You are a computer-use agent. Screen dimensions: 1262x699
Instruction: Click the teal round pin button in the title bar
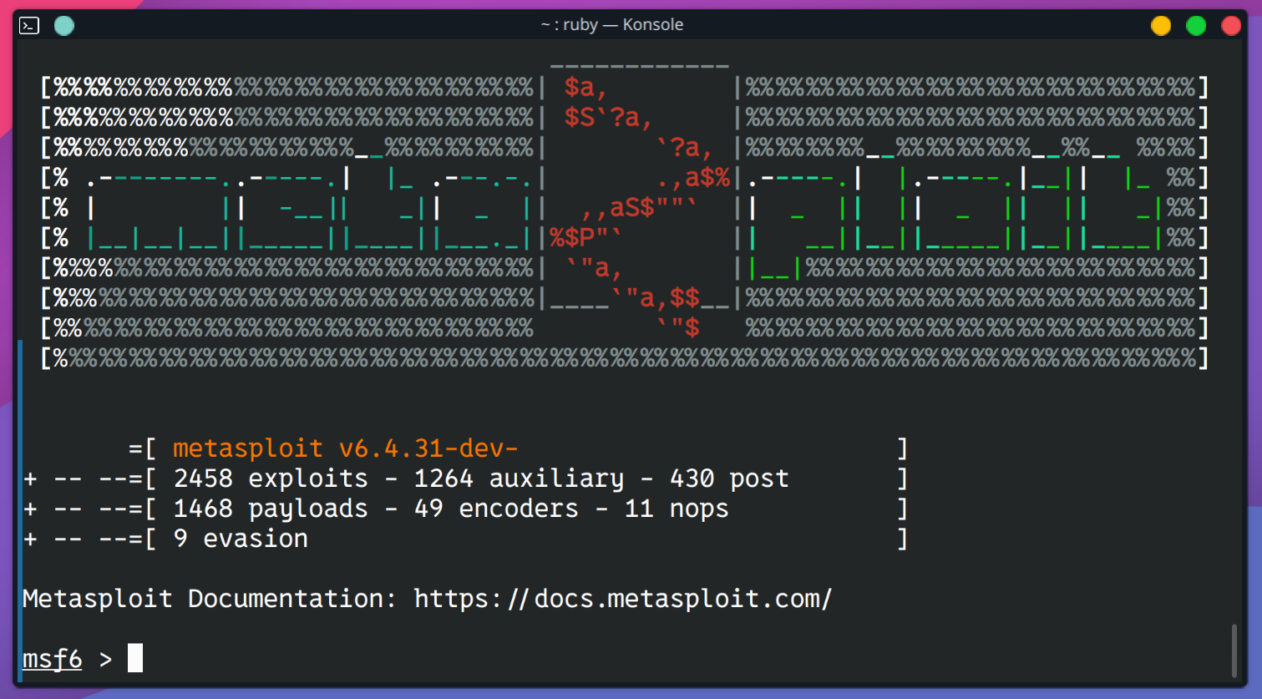[64, 26]
